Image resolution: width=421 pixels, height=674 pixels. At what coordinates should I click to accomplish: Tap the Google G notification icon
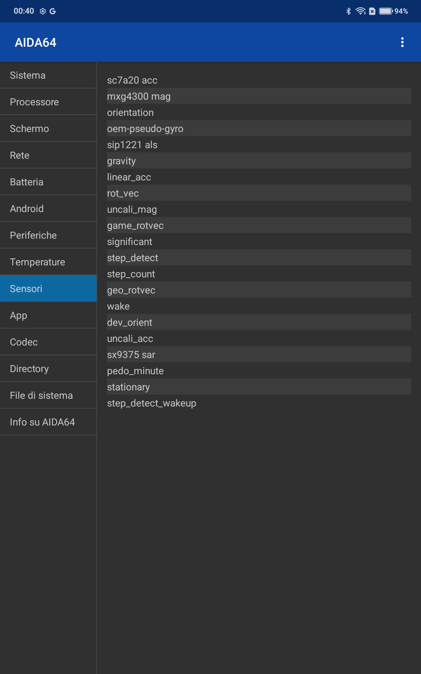[x=53, y=11]
